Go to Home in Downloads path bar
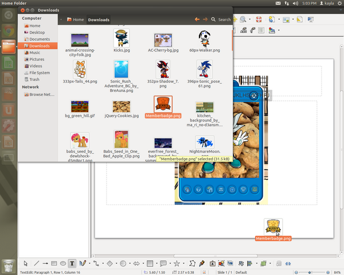The height and width of the screenshot is (275, 344). [x=75, y=19]
